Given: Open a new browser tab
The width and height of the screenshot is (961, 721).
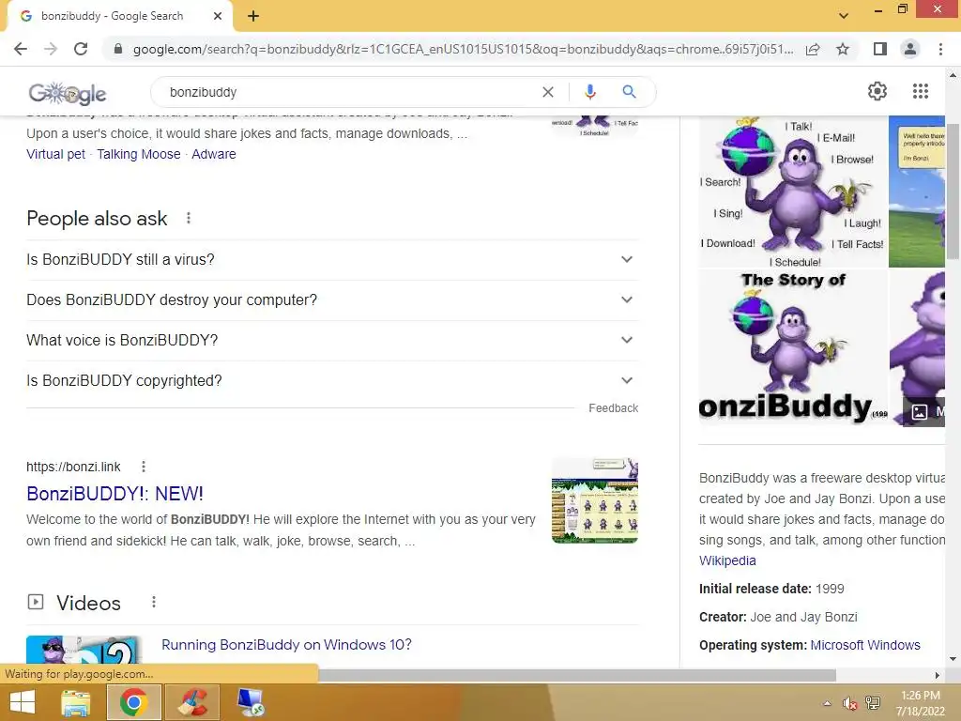Looking at the screenshot, I should [x=253, y=16].
